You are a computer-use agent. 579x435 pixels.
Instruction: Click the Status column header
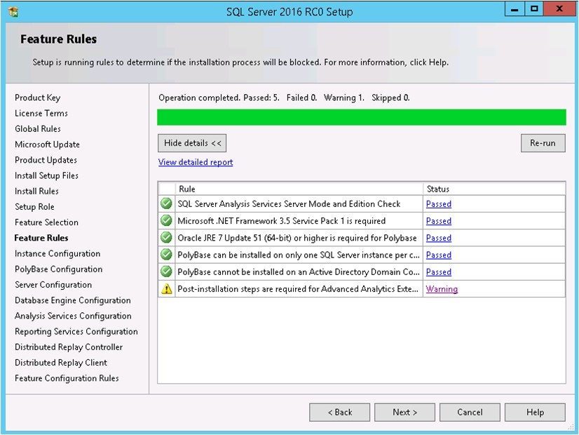pos(494,189)
